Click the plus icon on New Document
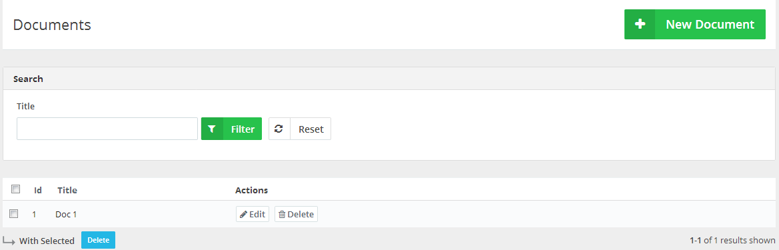This screenshot has height=250, width=779. pyautogui.click(x=640, y=24)
